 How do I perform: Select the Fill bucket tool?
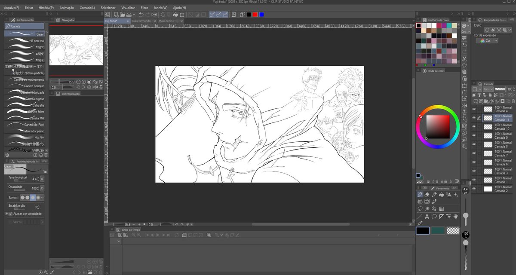[x=442, y=195]
